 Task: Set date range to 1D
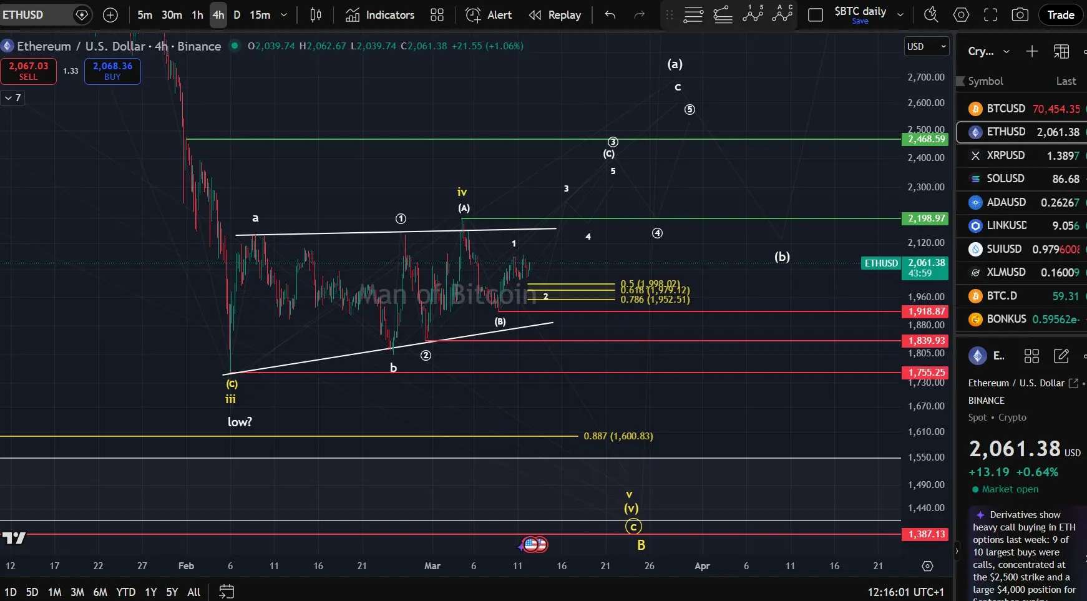[x=11, y=592]
